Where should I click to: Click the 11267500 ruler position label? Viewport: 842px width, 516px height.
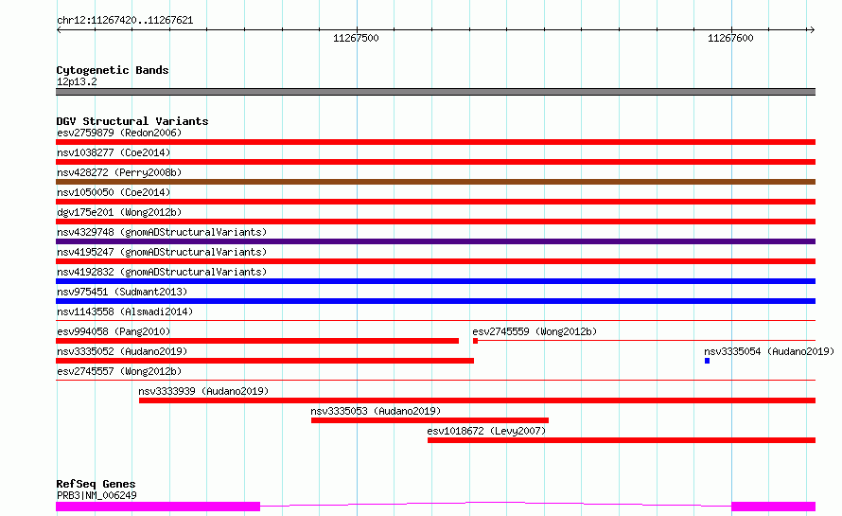(356, 38)
